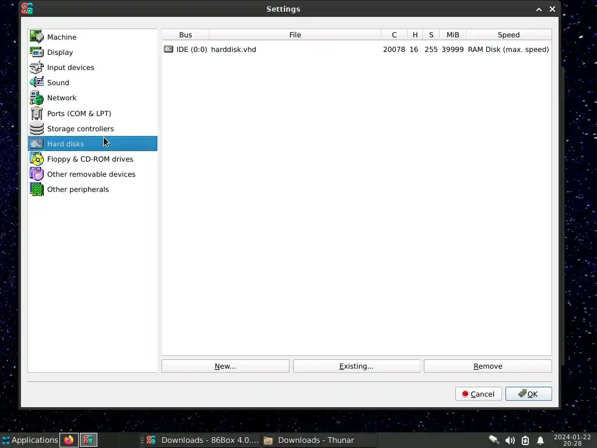Image resolution: width=597 pixels, height=448 pixels.
Task: Click the Other removable devices icon
Action: [37, 174]
